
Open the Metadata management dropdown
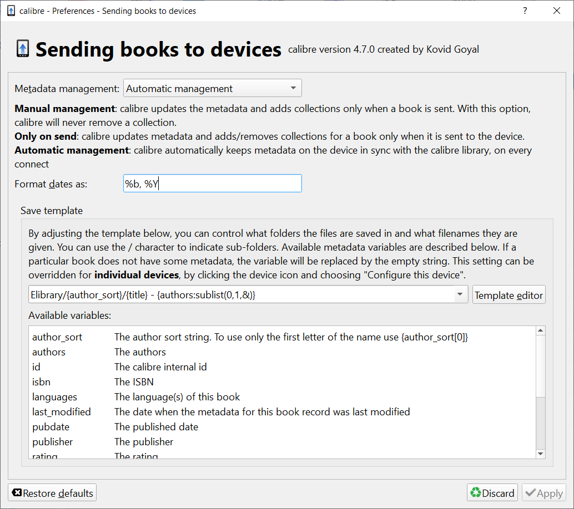pyautogui.click(x=213, y=88)
